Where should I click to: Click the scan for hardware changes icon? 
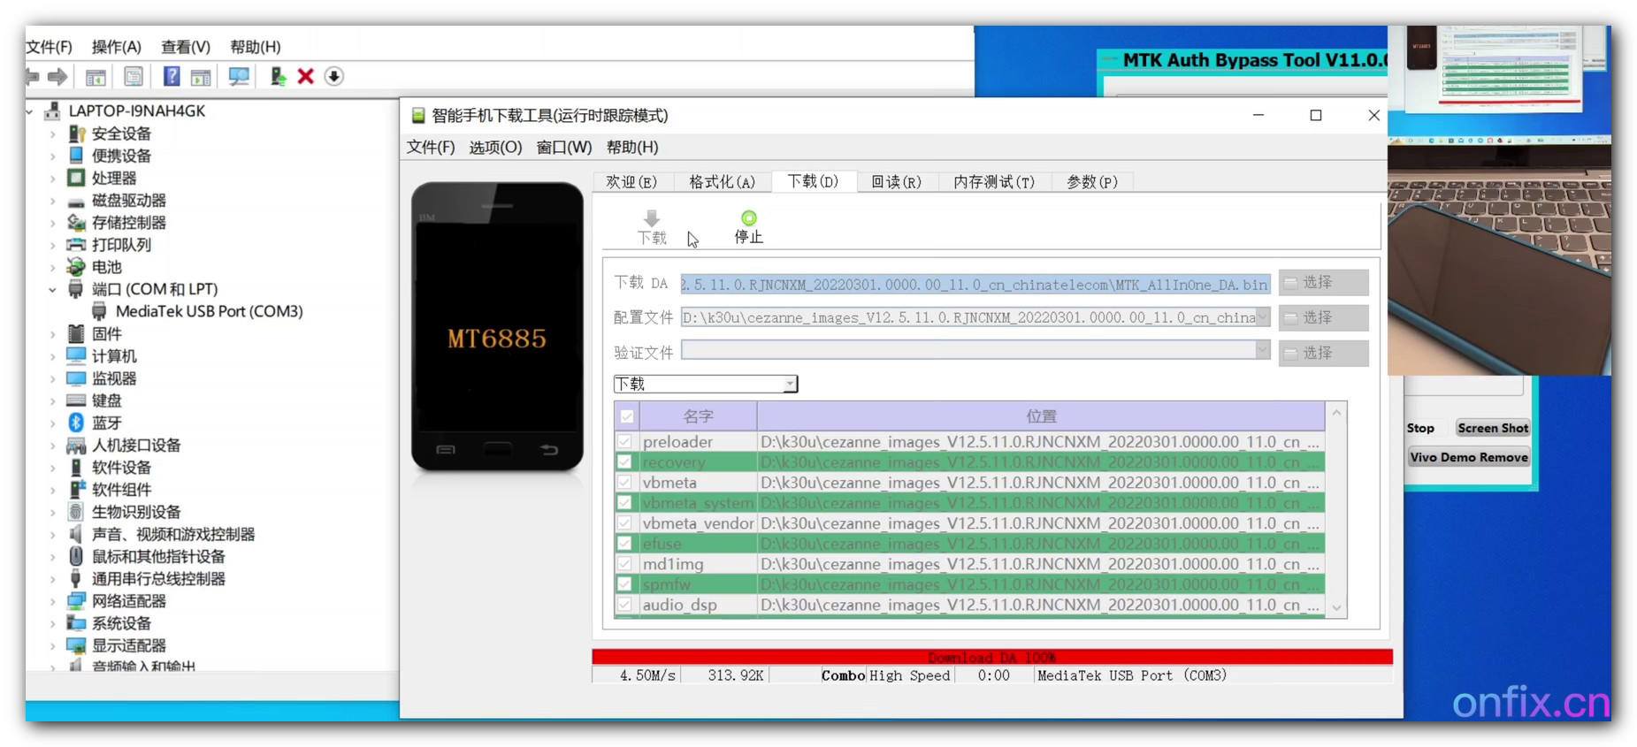[x=239, y=77]
